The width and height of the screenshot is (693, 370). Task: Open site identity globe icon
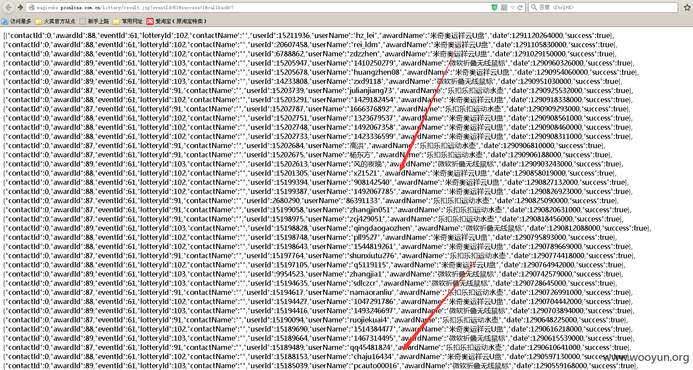tap(31, 7)
